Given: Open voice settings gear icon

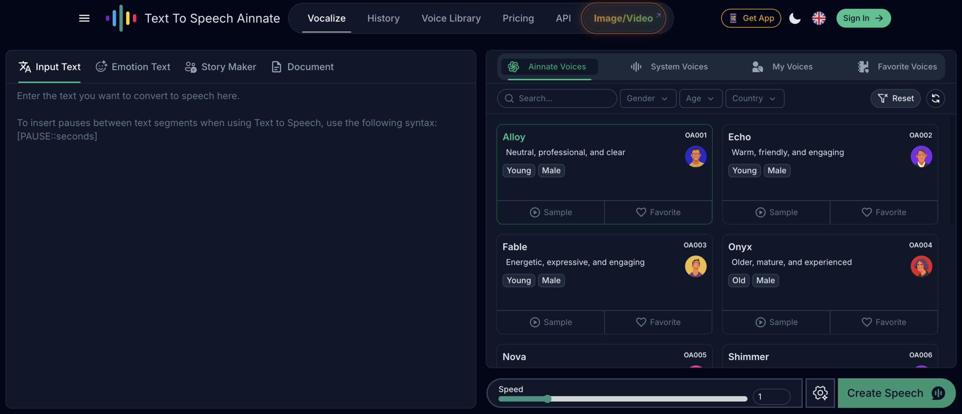Looking at the screenshot, I should pyautogui.click(x=820, y=393).
